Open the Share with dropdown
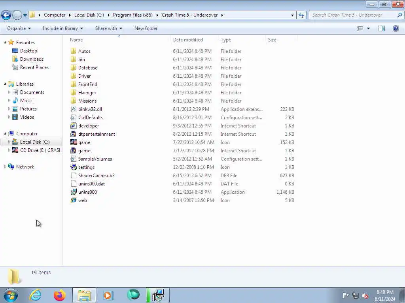Image resolution: width=405 pixels, height=303 pixels. point(108,28)
